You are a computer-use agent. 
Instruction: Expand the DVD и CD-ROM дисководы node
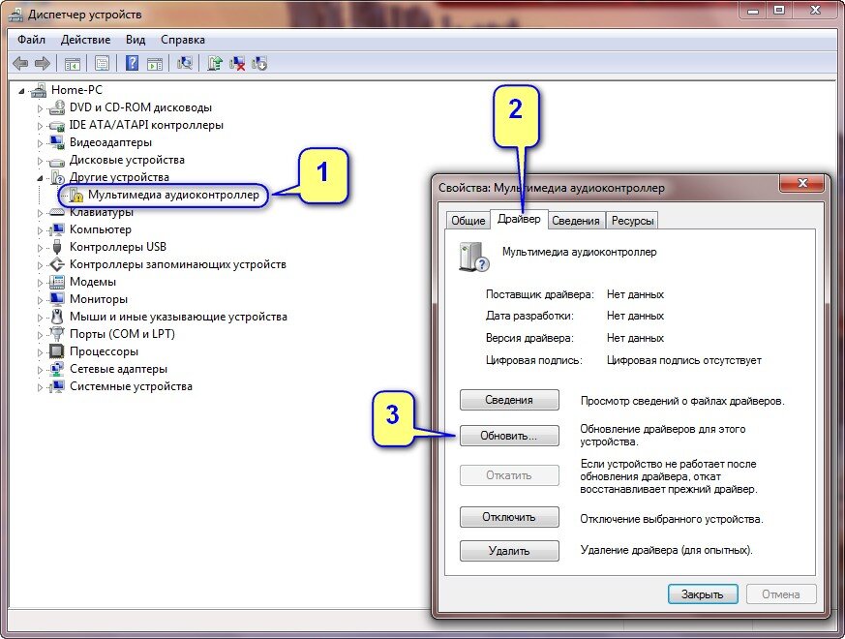pos(40,108)
